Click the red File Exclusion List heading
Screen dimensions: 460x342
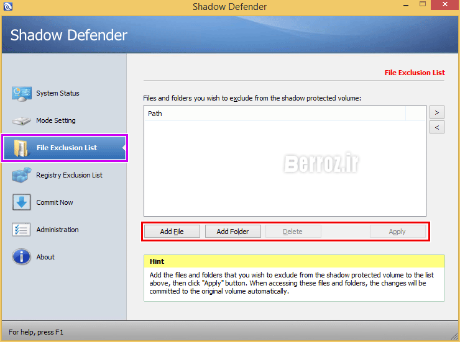click(415, 73)
